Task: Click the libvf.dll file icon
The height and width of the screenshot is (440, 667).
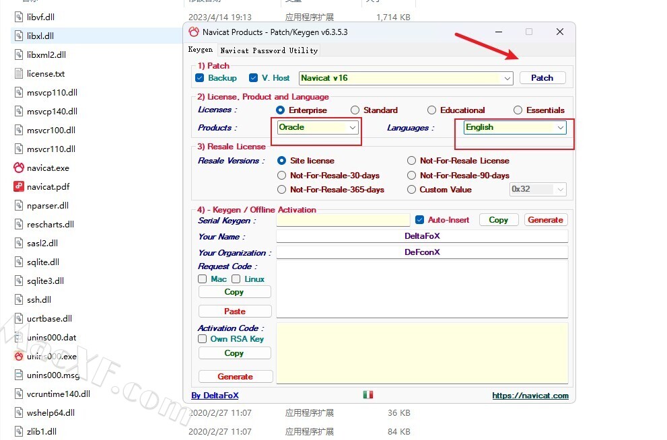Action: tap(19, 17)
